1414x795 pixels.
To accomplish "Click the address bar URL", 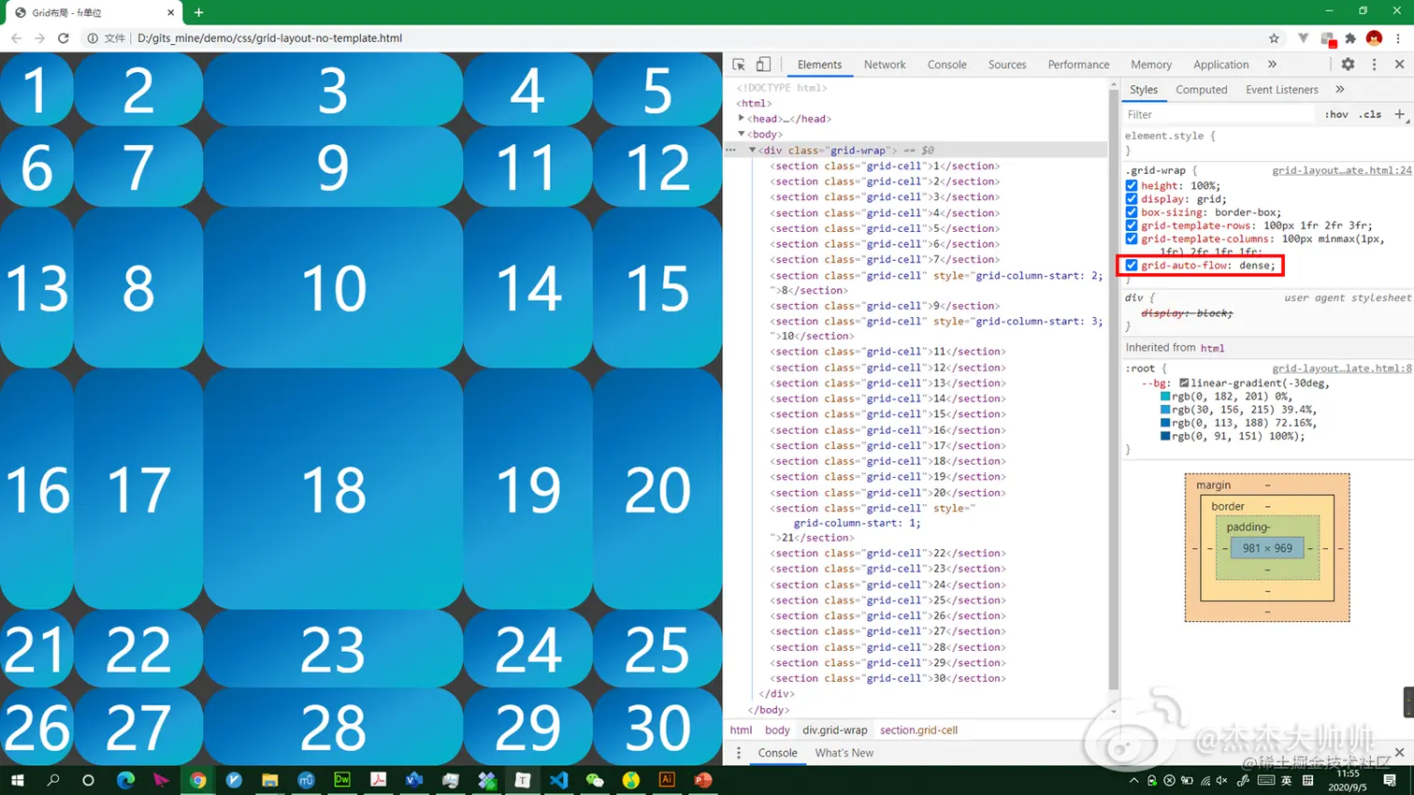I will [x=269, y=38].
